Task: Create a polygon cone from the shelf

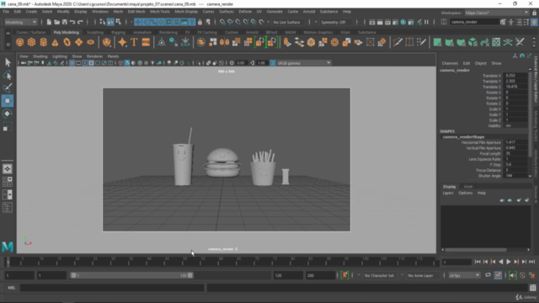Action: point(55,42)
